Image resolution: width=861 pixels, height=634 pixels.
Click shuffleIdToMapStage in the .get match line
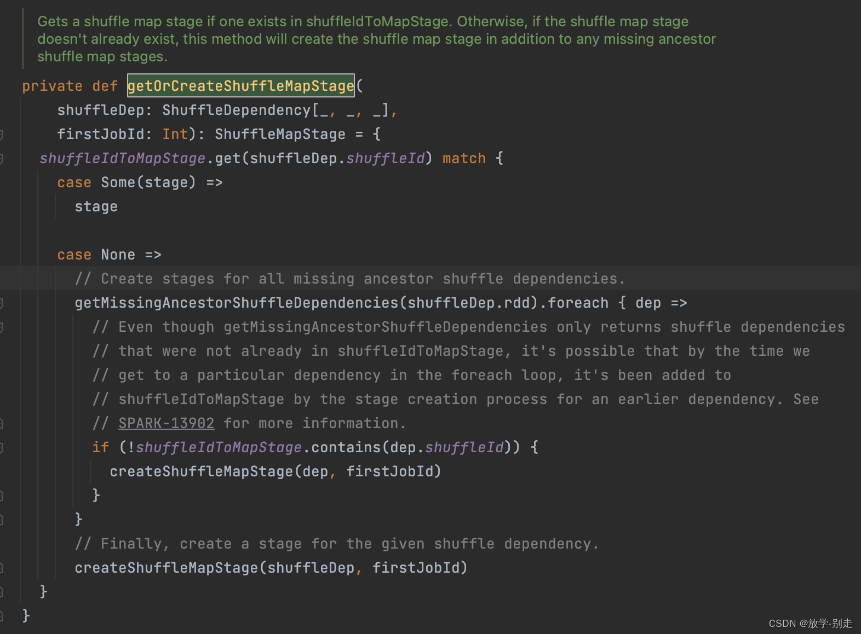(123, 158)
